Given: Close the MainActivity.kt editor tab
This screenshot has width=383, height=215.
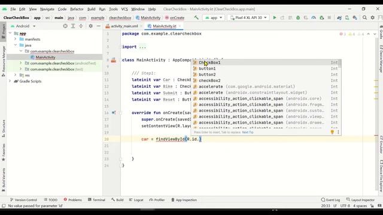Looking at the screenshot, I should pos(180,26).
